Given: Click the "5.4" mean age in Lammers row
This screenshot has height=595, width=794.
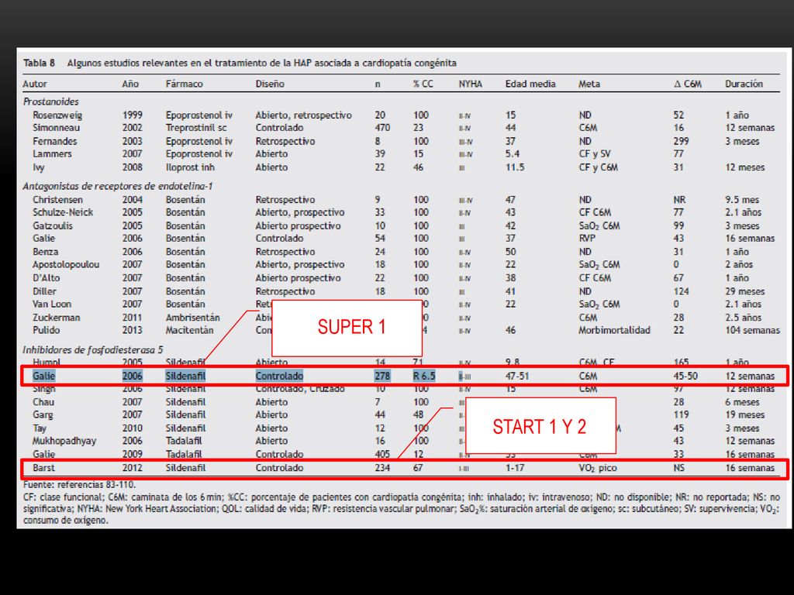Looking at the screenshot, I should click(x=513, y=154).
